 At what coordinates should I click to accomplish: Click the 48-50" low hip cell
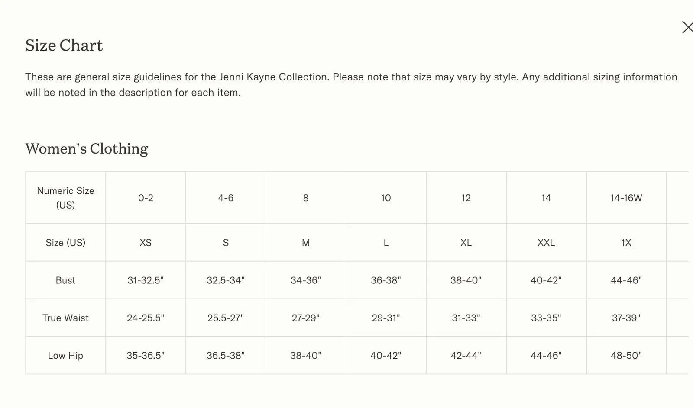pyautogui.click(x=626, y=356)
